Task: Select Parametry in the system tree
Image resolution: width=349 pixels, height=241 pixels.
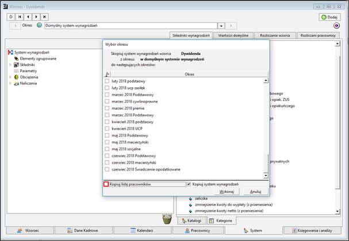Action: [x=28, y=71]
